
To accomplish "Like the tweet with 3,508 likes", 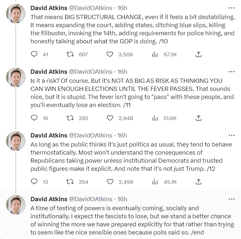I will coord(110,54).
